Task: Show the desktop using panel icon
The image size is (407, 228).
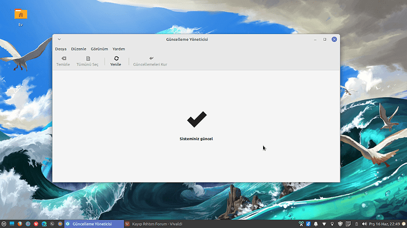Action: 12,224
